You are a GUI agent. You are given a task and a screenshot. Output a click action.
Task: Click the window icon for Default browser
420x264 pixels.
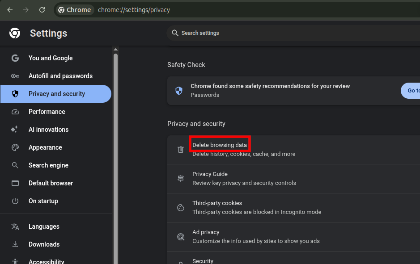click(15, 183)
